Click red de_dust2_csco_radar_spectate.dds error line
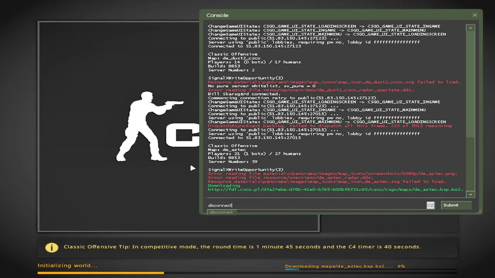This screenshot has width=495, height=278. [311, 90]
